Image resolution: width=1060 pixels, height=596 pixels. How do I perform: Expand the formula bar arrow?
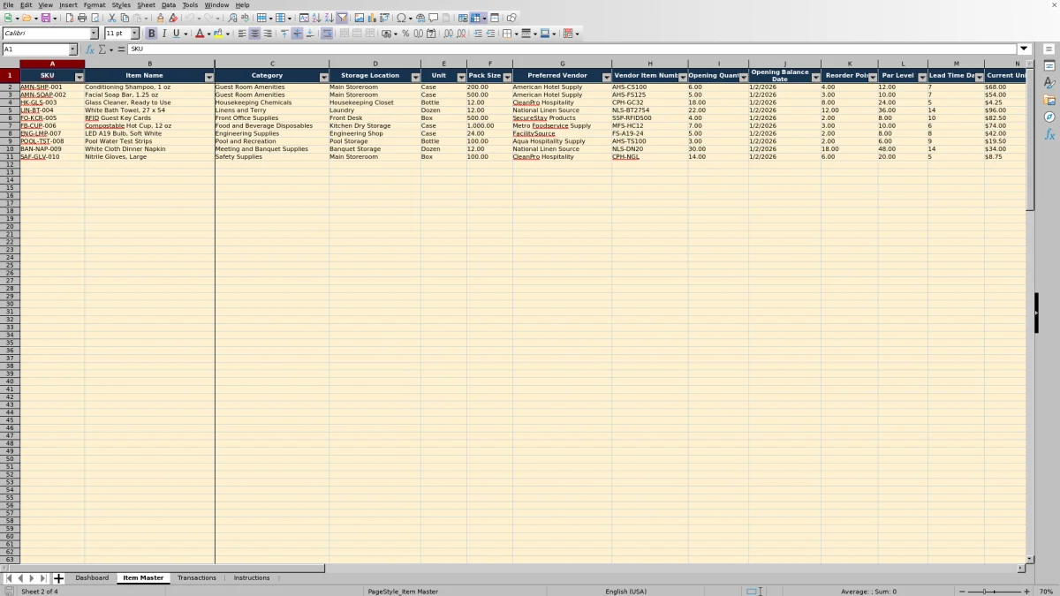[1025, 49]
